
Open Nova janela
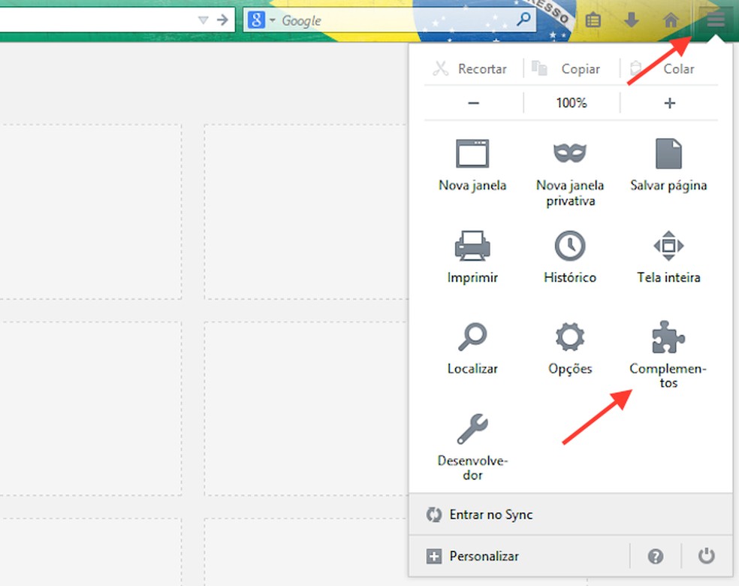(x=472, y=165)
